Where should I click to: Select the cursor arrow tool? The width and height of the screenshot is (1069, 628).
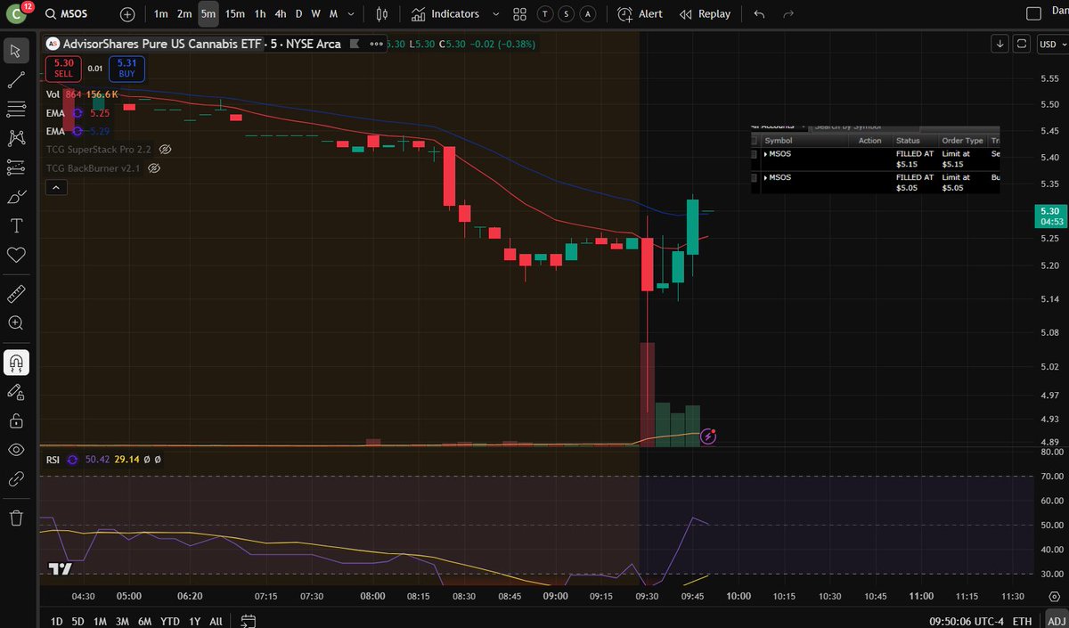[15, 50]
